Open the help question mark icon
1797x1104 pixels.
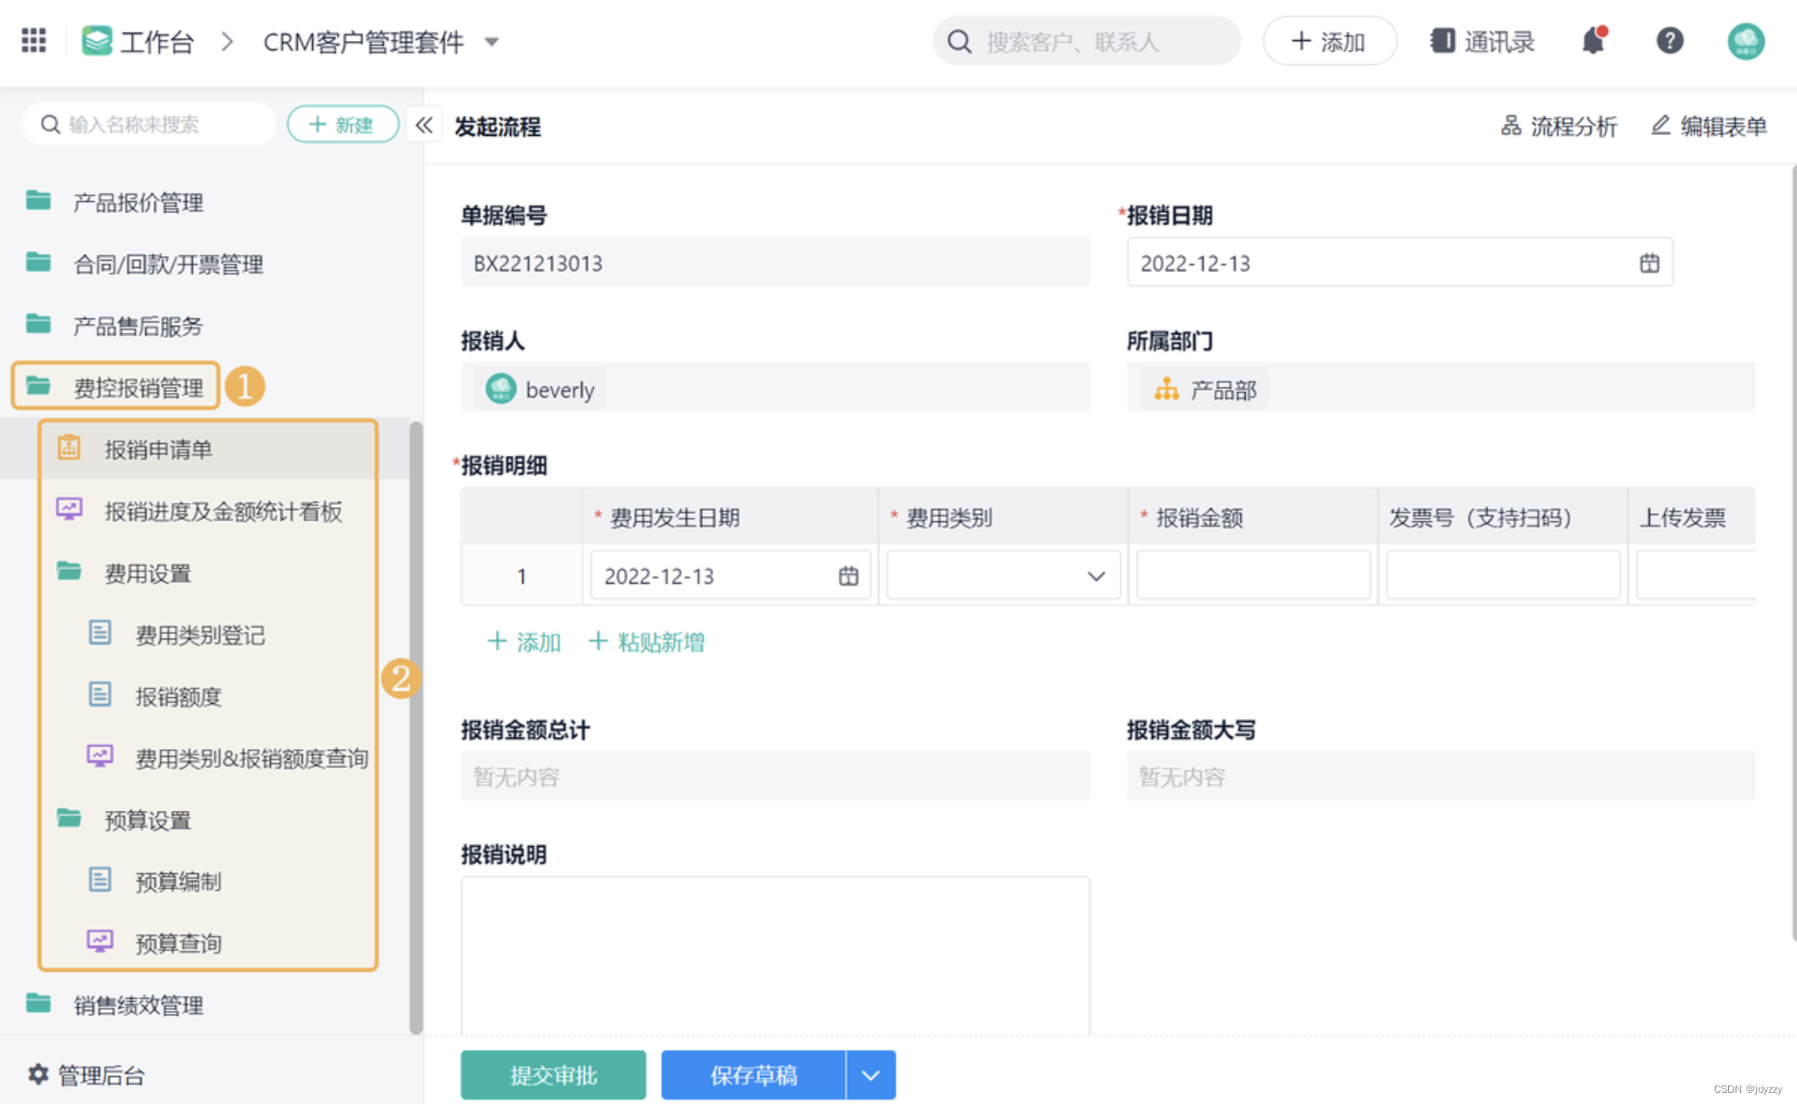pos(1669,41)
